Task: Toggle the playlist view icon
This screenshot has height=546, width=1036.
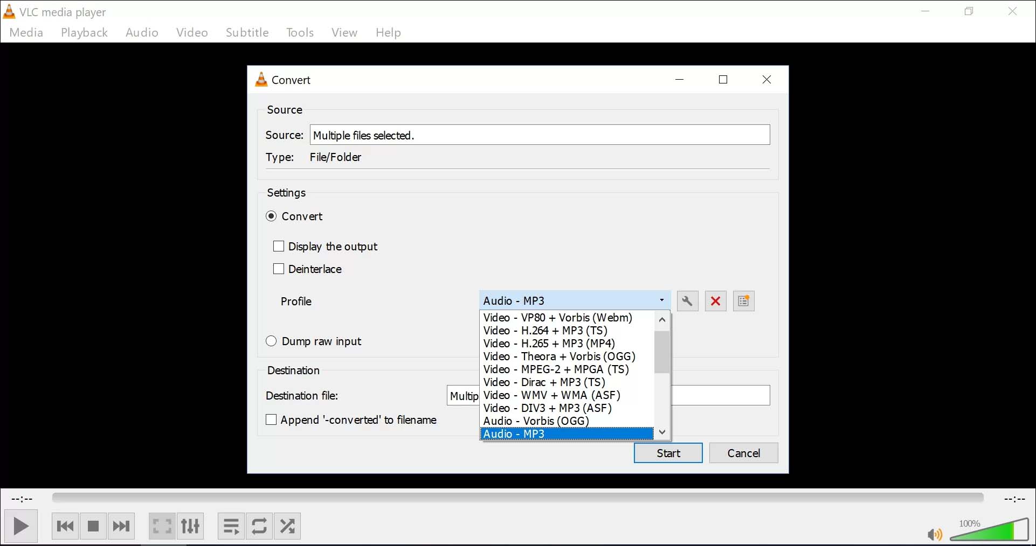Action: coord(231,526)
